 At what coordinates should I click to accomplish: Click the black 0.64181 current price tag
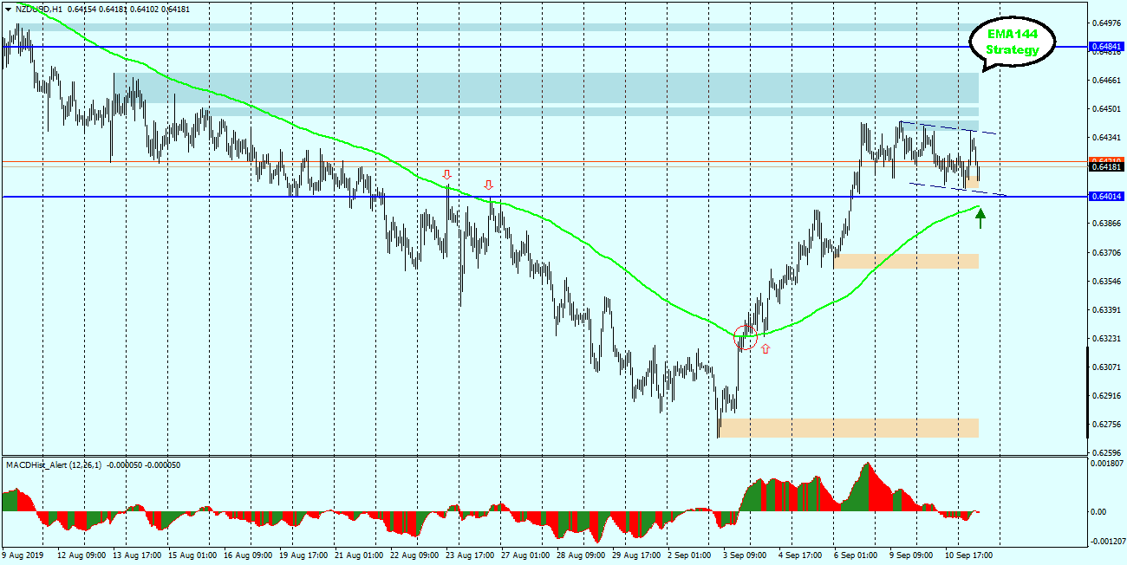pyautogui.click(x=1106, y=167)
